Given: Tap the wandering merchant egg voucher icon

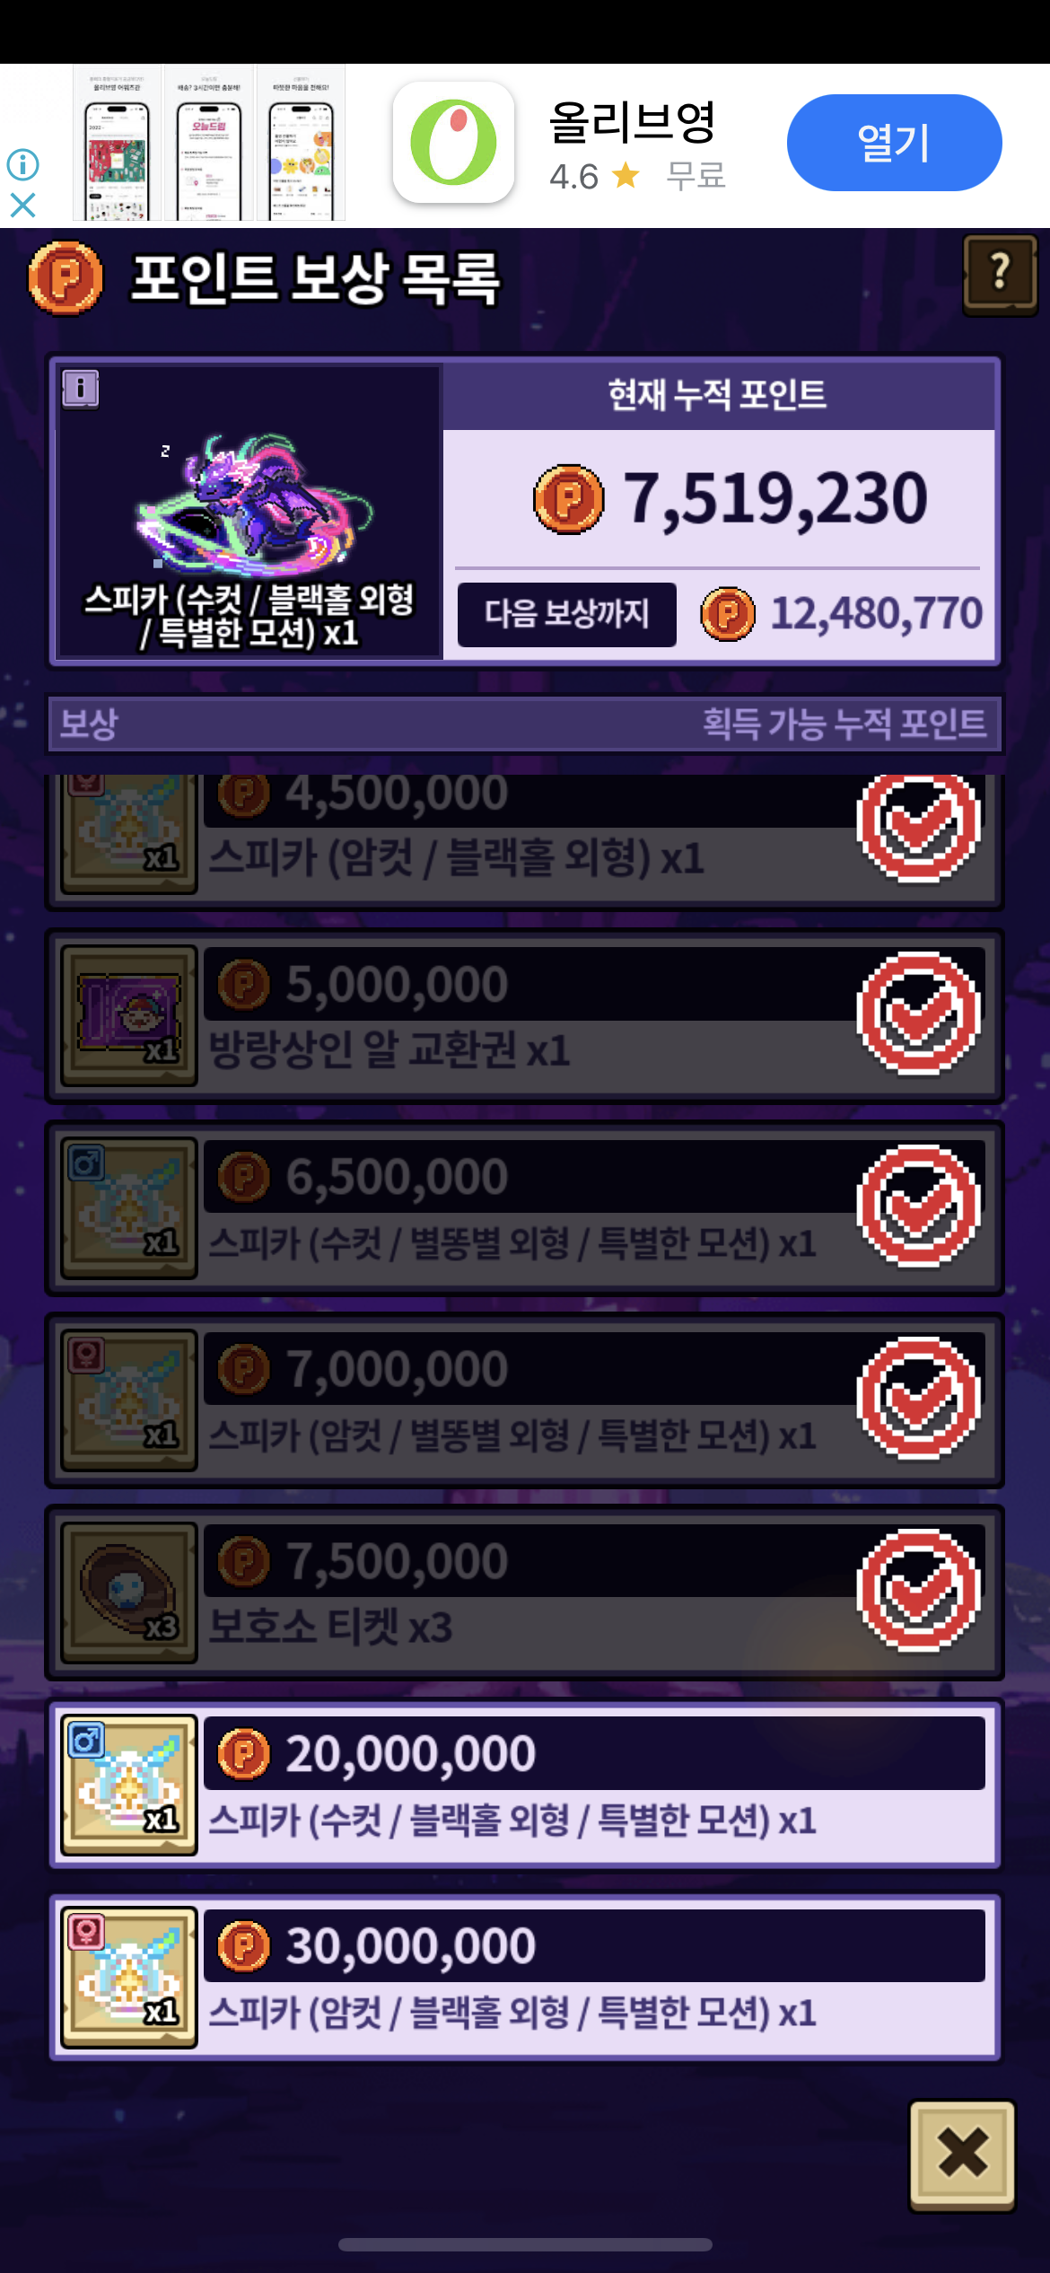Looking at the screenshot, I should [x=129, y=1015].
